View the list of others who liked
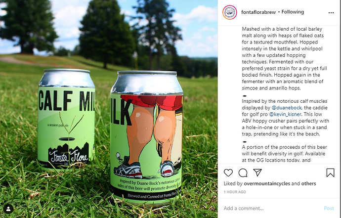Image resolution: width=341 pixels, height=218 pixels. point(308,183)
